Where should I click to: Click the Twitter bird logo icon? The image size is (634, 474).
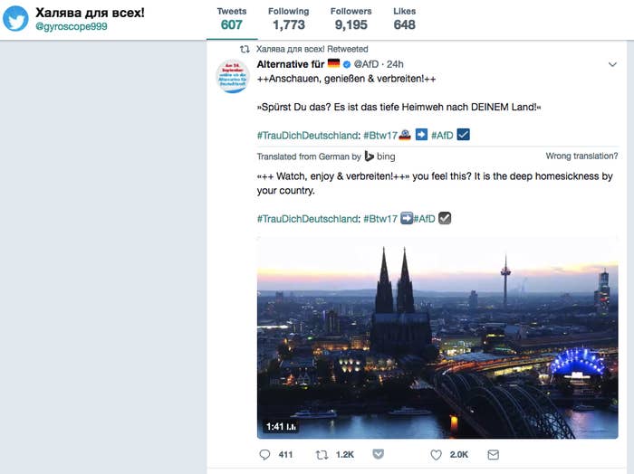[15, 19]
